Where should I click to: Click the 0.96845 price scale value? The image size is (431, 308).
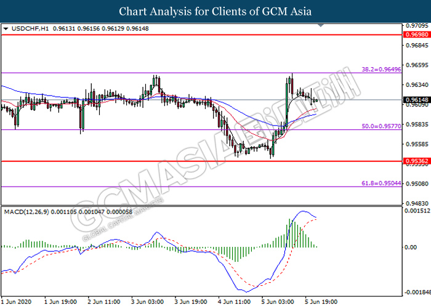(x=417, y=45)
